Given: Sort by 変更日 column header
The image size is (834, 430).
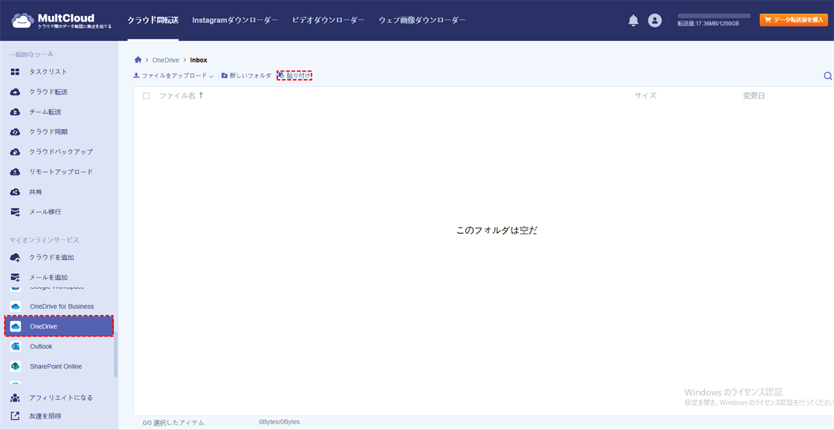Looking at the screenshot, I should (x=754, y=96).
